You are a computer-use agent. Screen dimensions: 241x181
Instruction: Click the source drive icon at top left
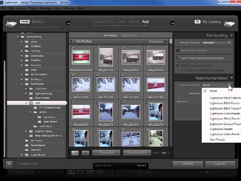click(x=11, y=24)
